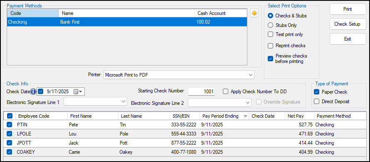
Task: Sort by the Code column header
Action: 33,13
